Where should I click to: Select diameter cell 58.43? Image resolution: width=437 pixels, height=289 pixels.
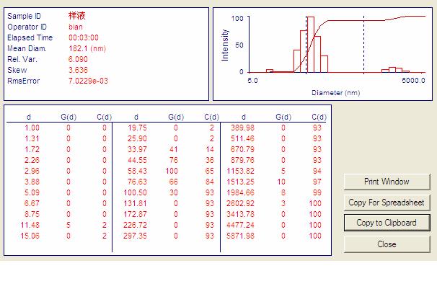(x=137, y=171)
